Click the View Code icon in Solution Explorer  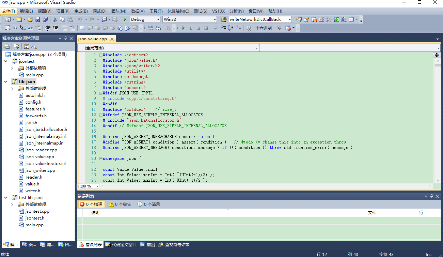27,46
